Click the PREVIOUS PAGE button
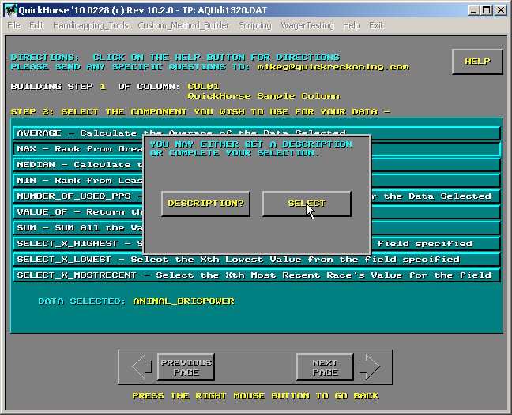The image size is (512, 415). coord(186,367)
